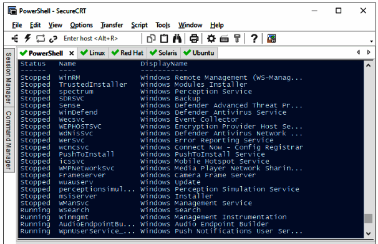Click Windows Update display name
The height and width of the screenshot is (244, 378).
pos(170,182)
